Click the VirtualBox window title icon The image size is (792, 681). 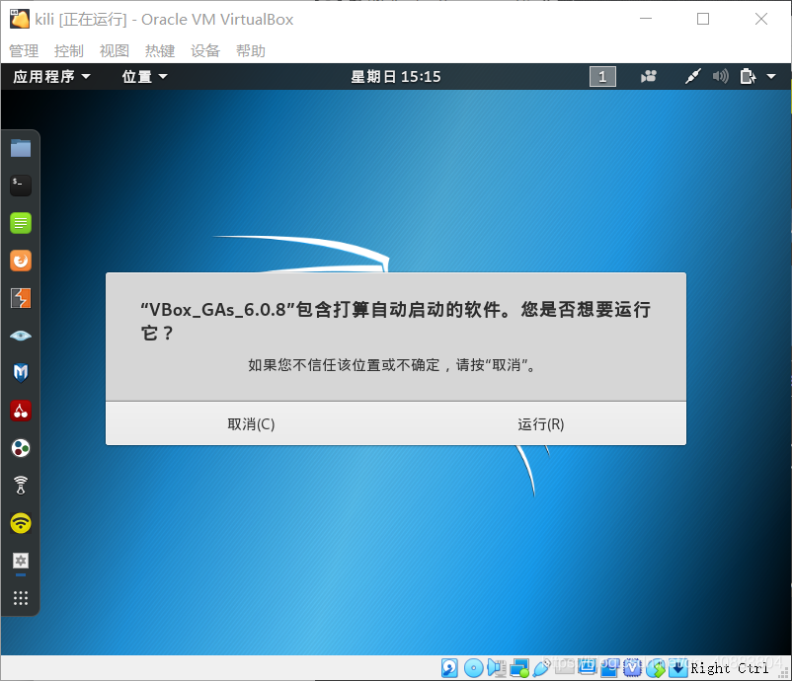point(20,19)
